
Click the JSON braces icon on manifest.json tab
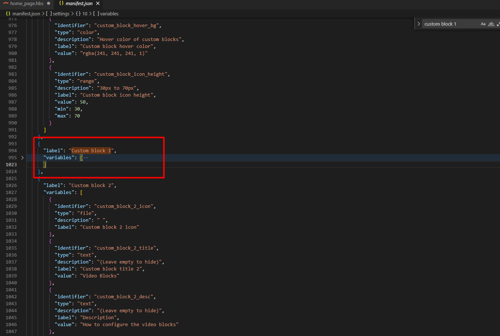[x=61, y=4]
